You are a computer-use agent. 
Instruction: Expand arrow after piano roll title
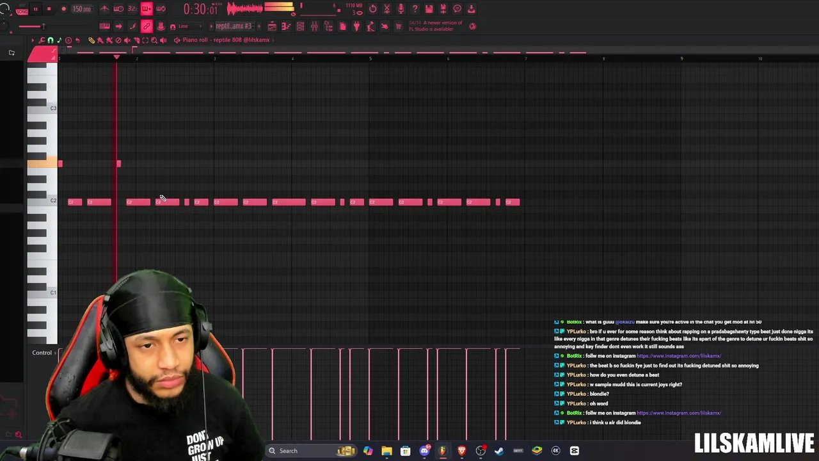click(273, 40)
